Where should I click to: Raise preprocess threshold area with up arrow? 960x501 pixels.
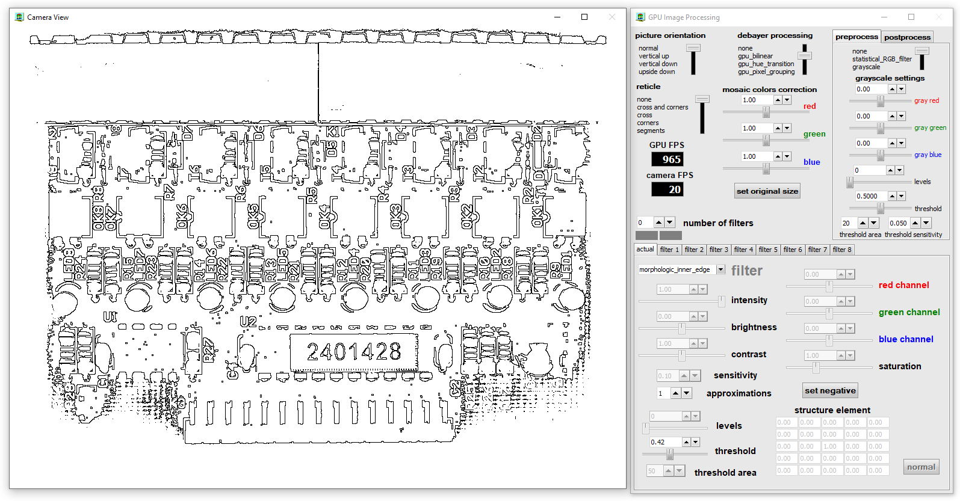coord(862,223)
